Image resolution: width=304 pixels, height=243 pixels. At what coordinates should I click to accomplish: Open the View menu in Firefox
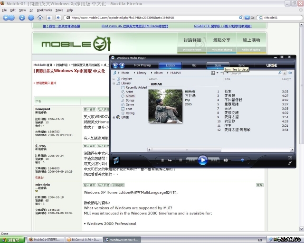coord(22,10)
